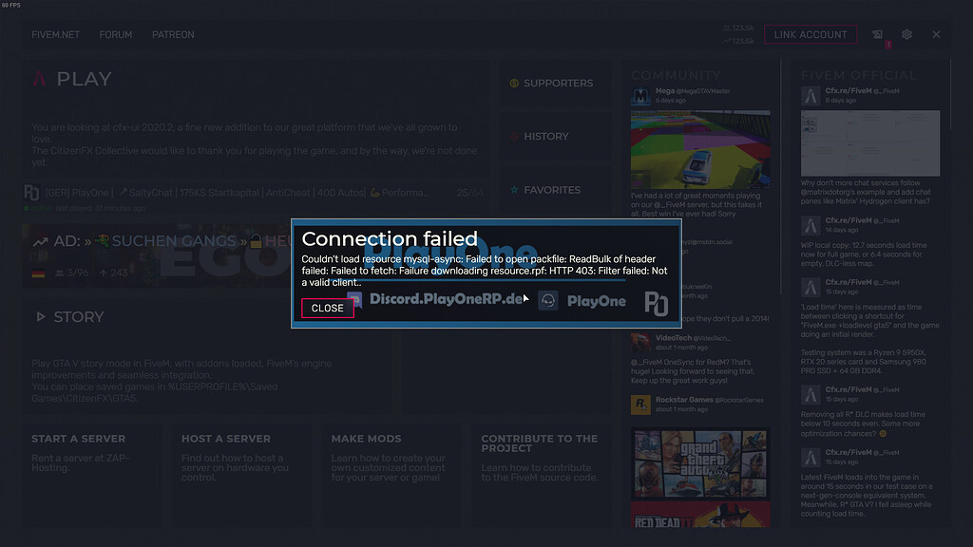973x547 pixels.
Task: Open the FORUM menu item
Action: pyautogui.click(x=115, y=35)
